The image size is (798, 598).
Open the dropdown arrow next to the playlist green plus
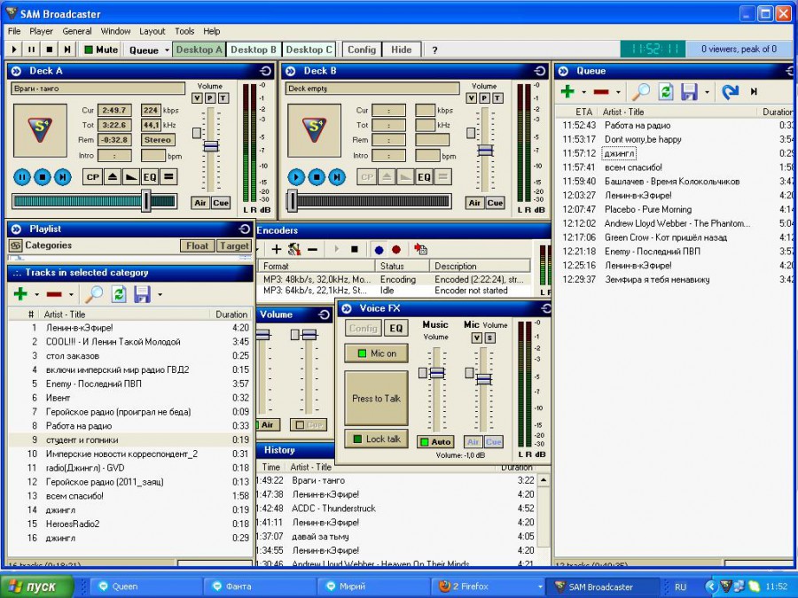coord(36,295)
